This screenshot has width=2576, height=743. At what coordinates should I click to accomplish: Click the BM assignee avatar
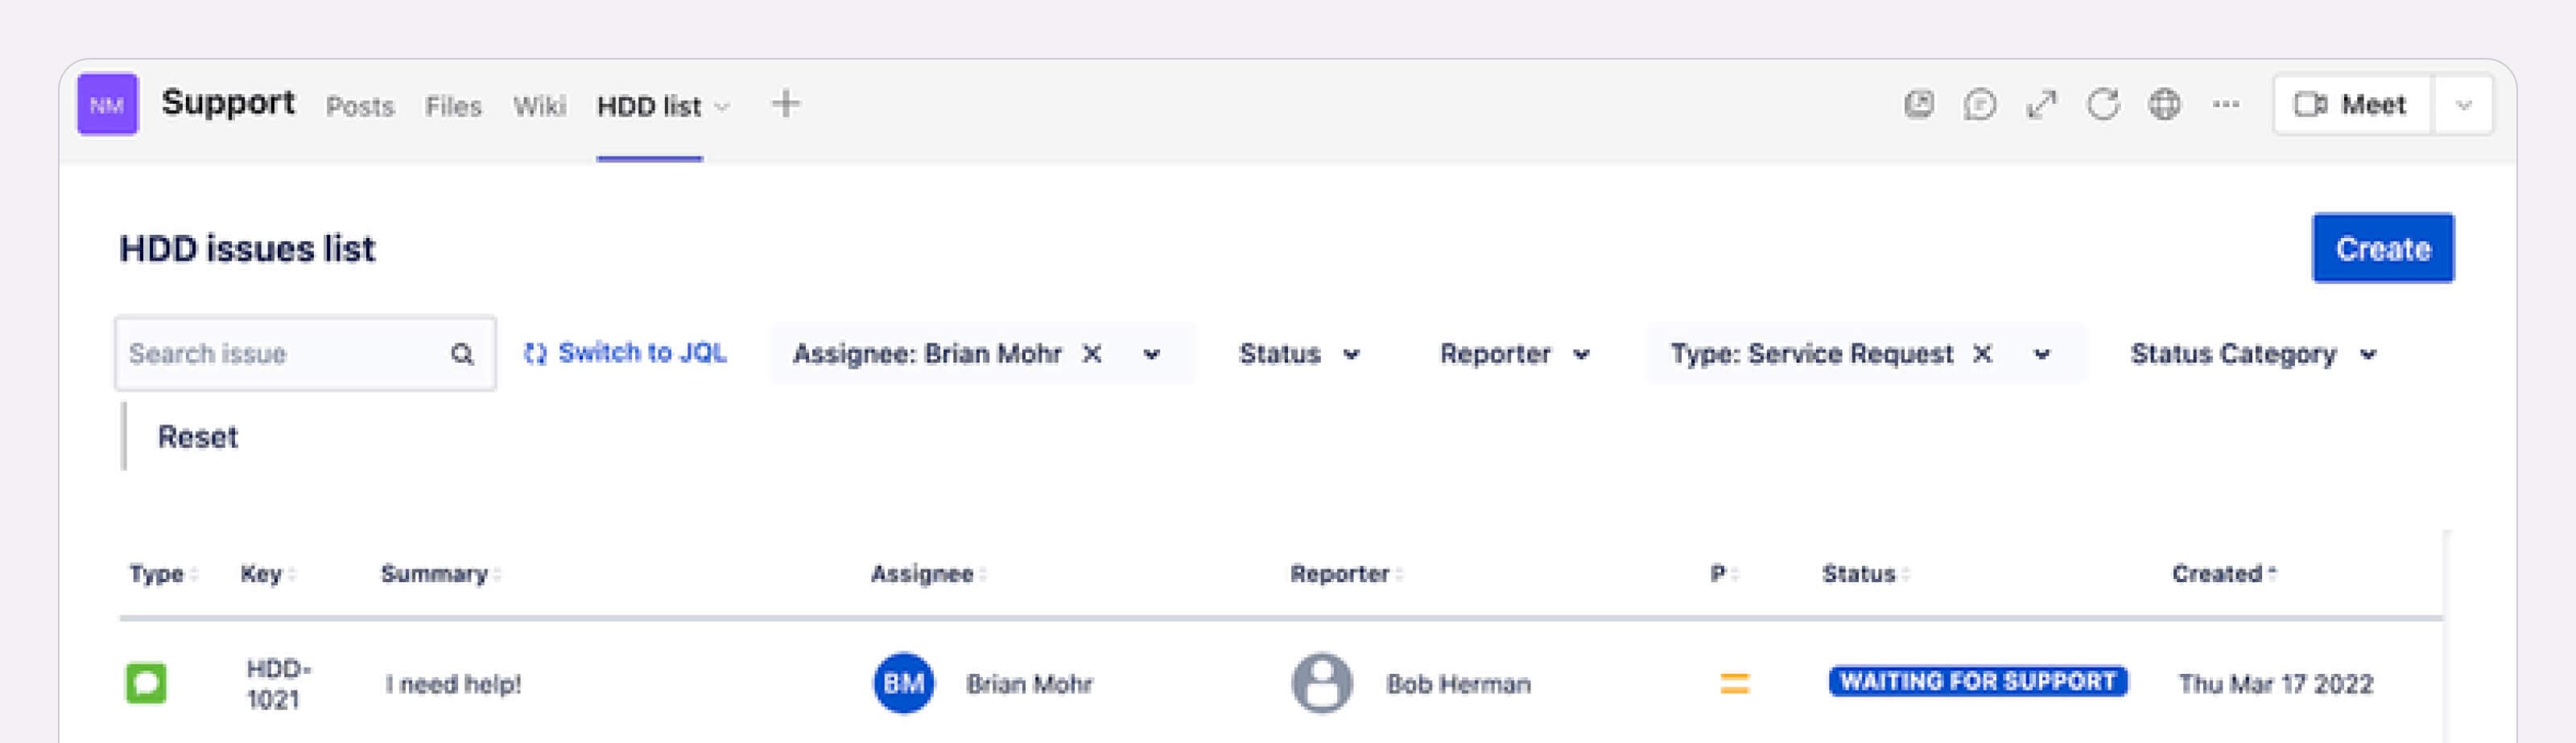click(x=903, y=683)
